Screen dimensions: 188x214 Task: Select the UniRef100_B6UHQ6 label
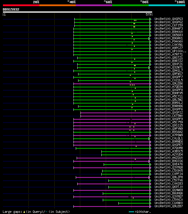click(169, 193)
